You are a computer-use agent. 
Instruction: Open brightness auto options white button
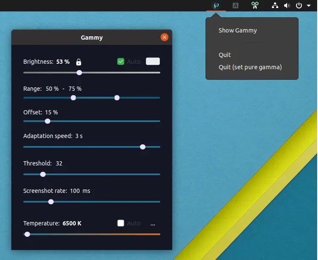click(x=153, y=61)
